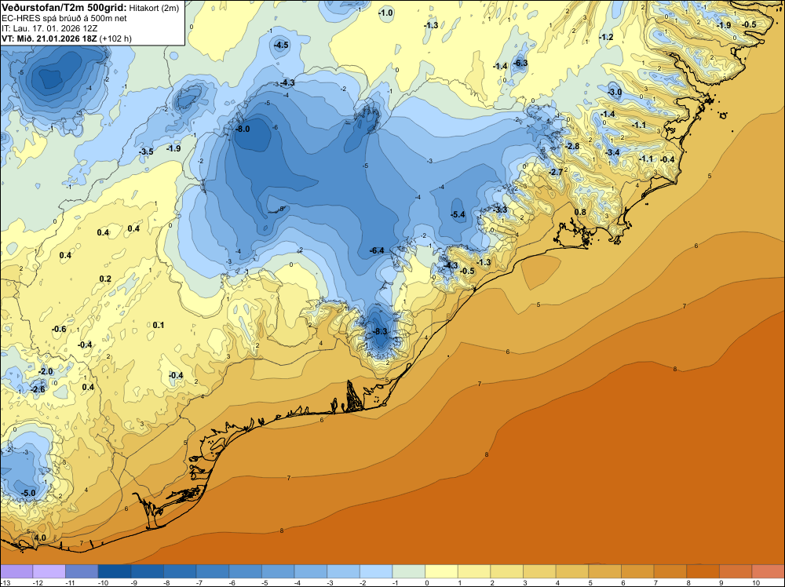Click the -1.0 temperature reading
785x587 pixels.
click(x=386, y=13)
